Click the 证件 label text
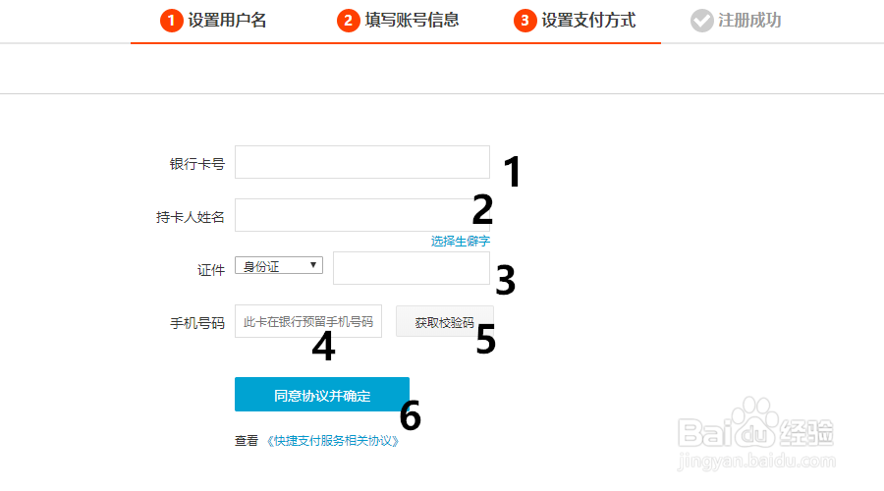 pos(211,270)
